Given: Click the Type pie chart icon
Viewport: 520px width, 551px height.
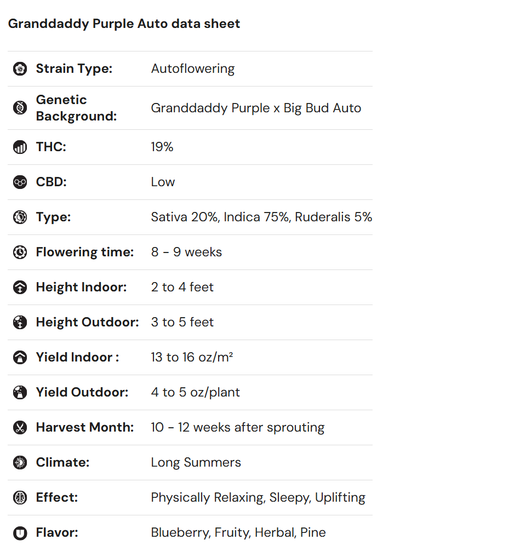Looking at the screenshot, I should click(x=20, y=217).
